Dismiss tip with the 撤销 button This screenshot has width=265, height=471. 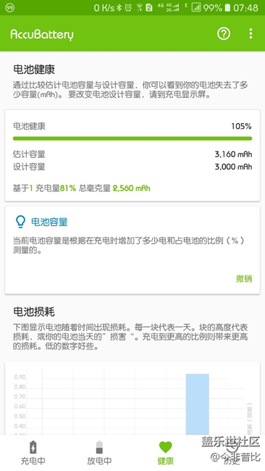tap(244, 279)
